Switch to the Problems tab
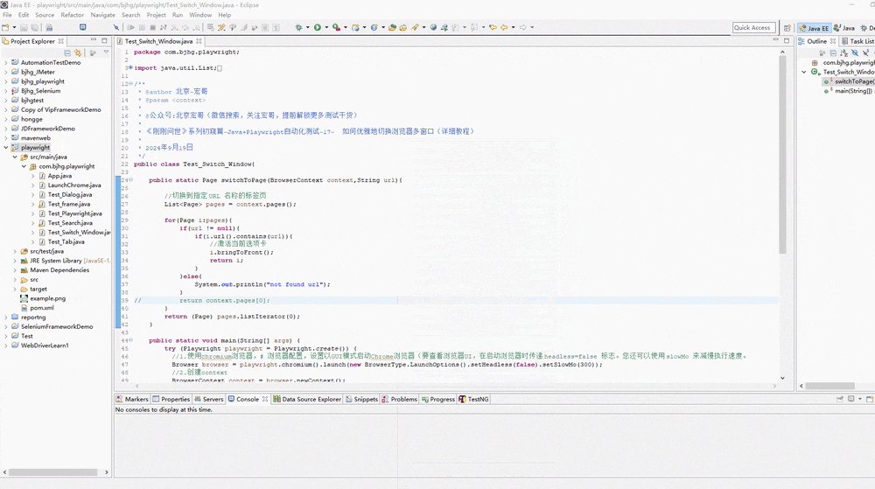Viewport: 875px width, 489px height. tap(400, 399)
